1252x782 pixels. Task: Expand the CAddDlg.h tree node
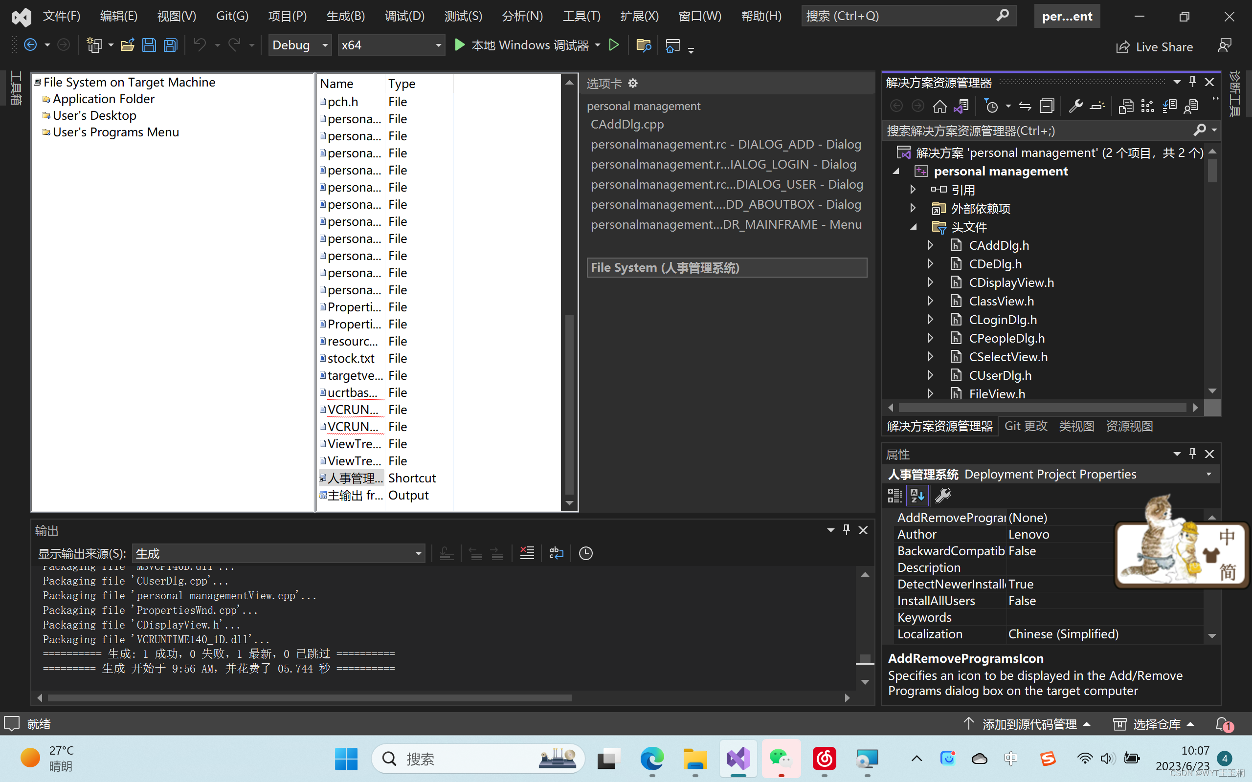point(930,245)
